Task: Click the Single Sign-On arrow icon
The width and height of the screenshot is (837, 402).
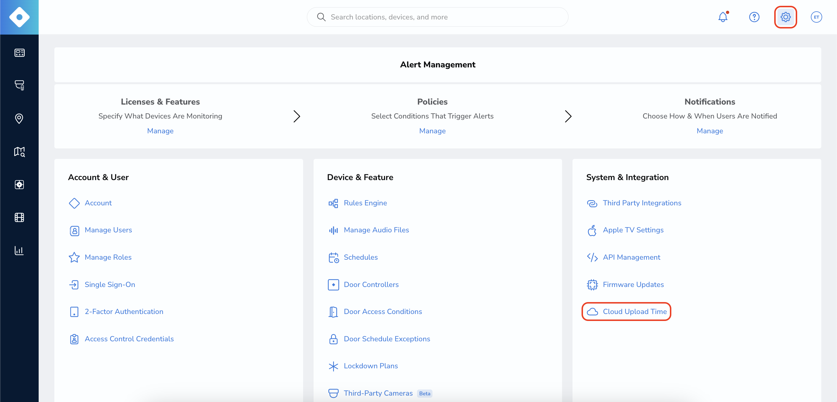Action: (x=74, y=285)
